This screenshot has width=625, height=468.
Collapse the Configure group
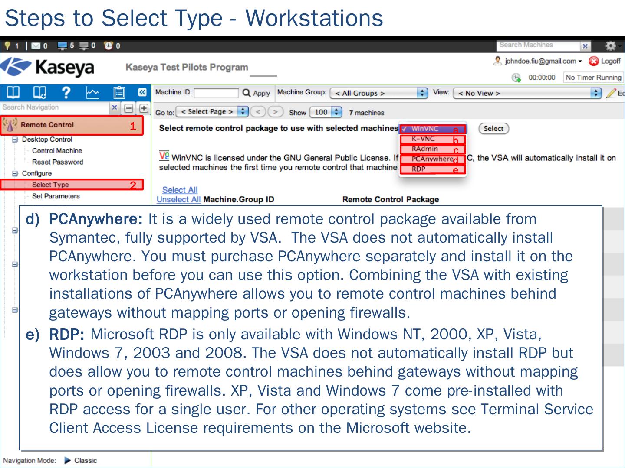pos(15,173)
